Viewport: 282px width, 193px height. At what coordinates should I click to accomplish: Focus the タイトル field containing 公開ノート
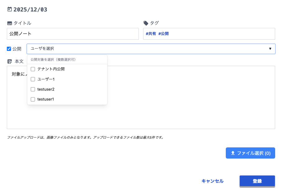coord(73,34)
